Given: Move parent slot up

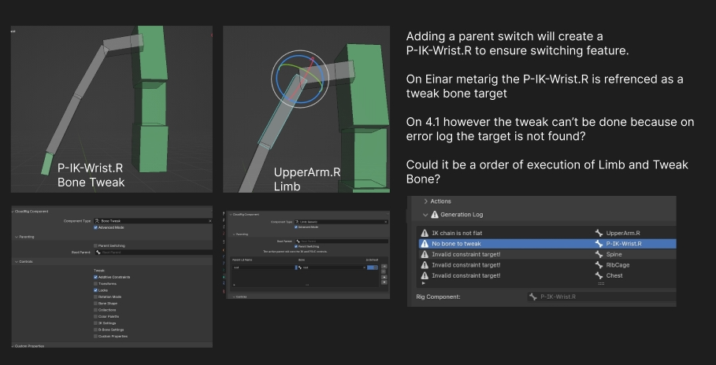Looking at the screenshot, I should tap(384, 277).
